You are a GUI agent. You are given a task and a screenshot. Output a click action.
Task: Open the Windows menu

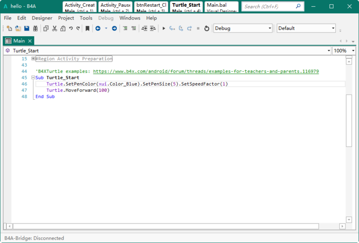pos(130,18)
